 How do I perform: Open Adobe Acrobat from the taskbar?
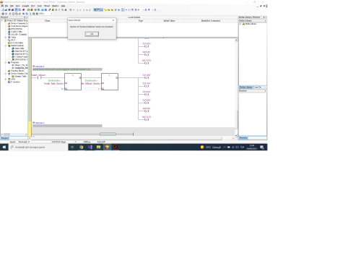coord(116,147)
